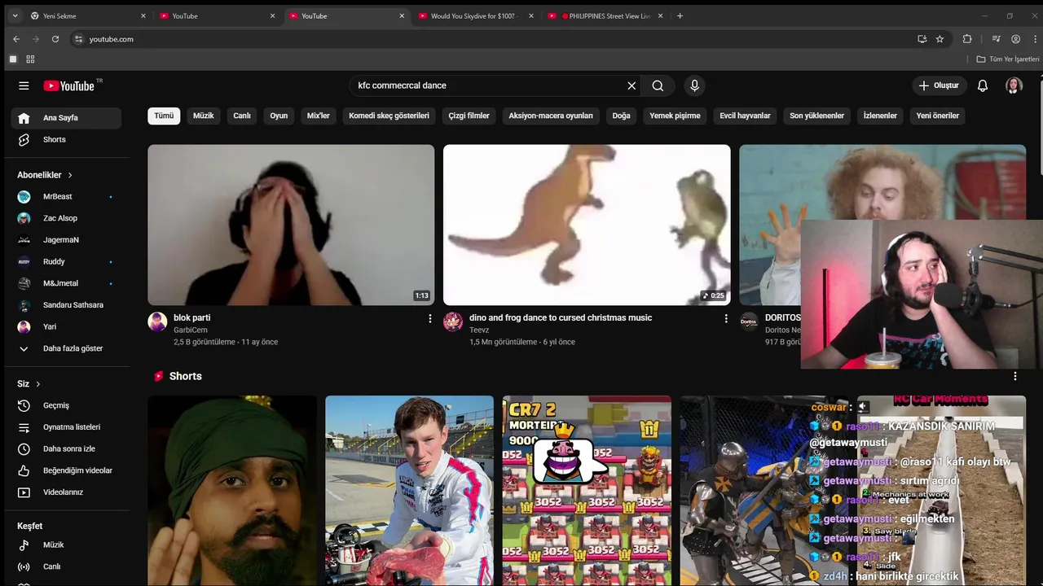The image size is (1043, 586).
Task: Open the browser extensions puzzle icon
Action: click(x=967, y=39)
